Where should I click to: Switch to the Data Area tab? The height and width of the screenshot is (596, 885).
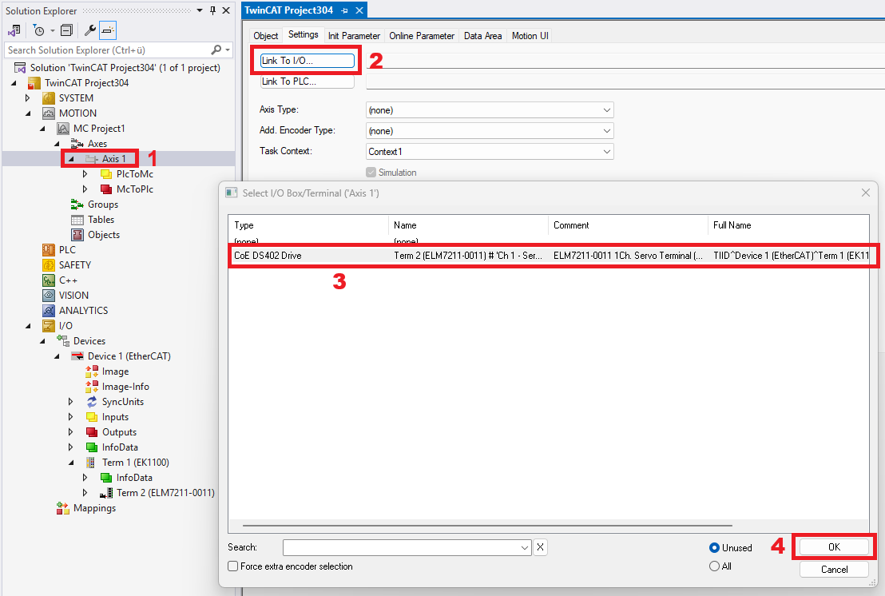[482, 36]
